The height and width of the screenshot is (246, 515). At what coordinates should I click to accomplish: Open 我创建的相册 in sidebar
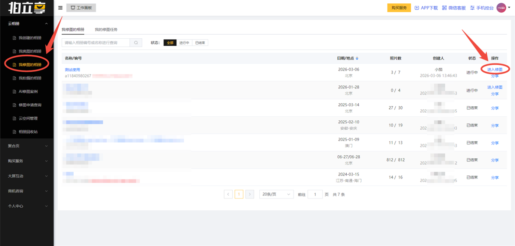pos(30,38)
